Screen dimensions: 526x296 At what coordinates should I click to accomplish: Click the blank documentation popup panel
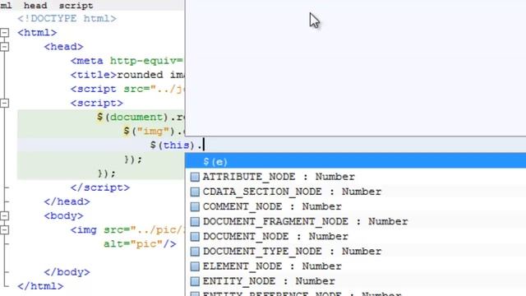pos(356,67)
